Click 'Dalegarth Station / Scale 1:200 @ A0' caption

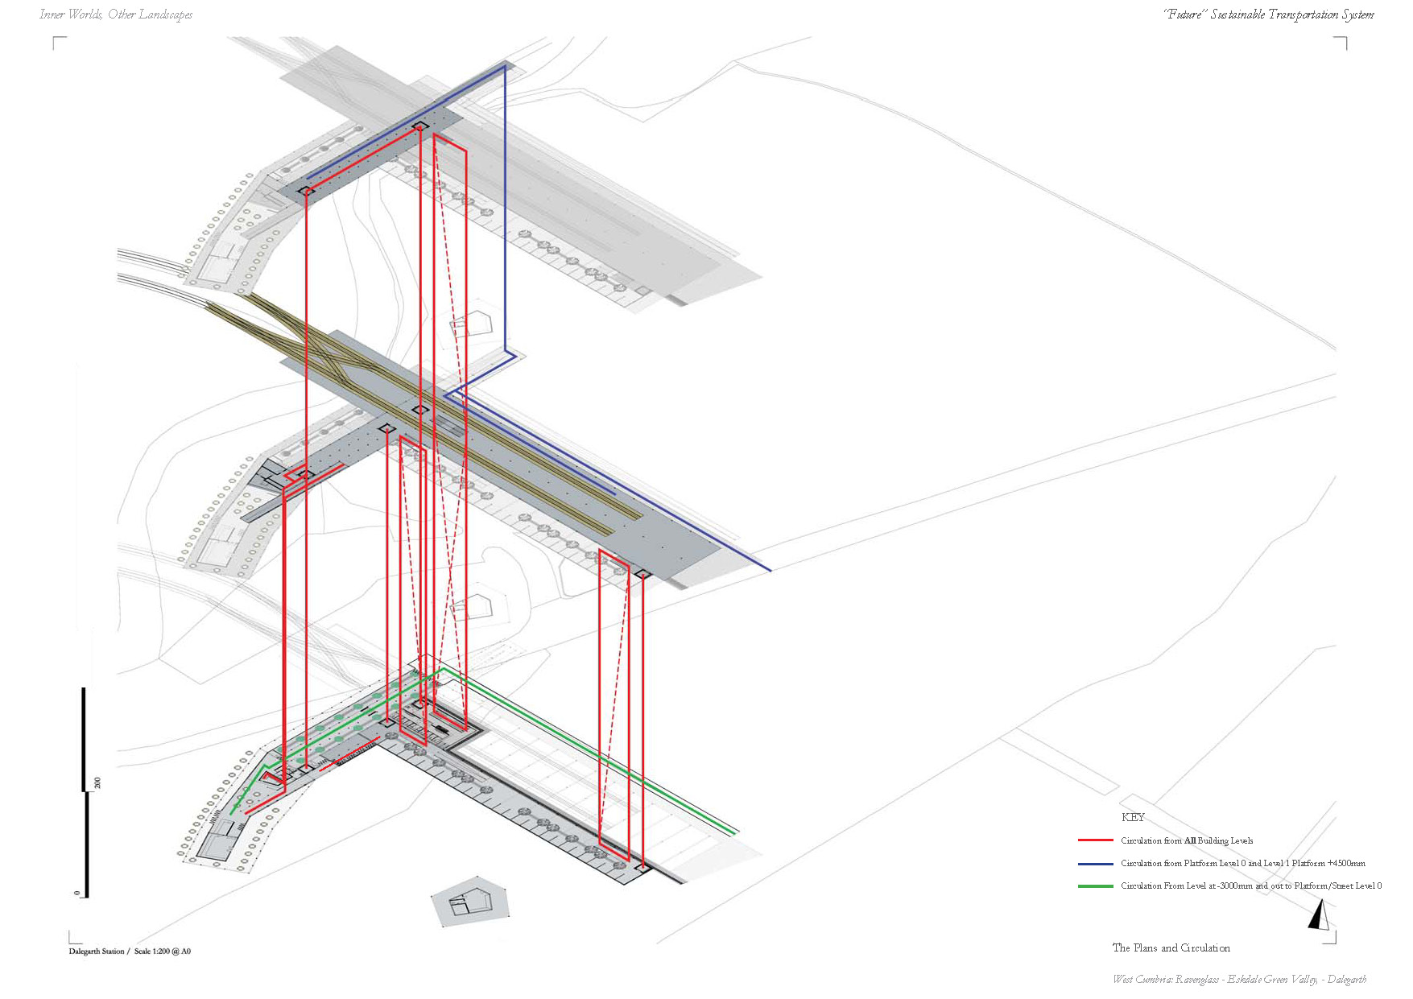130,952
